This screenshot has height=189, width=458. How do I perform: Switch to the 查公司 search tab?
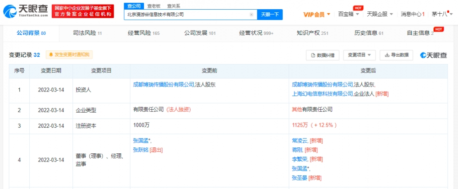click(134, 5)
